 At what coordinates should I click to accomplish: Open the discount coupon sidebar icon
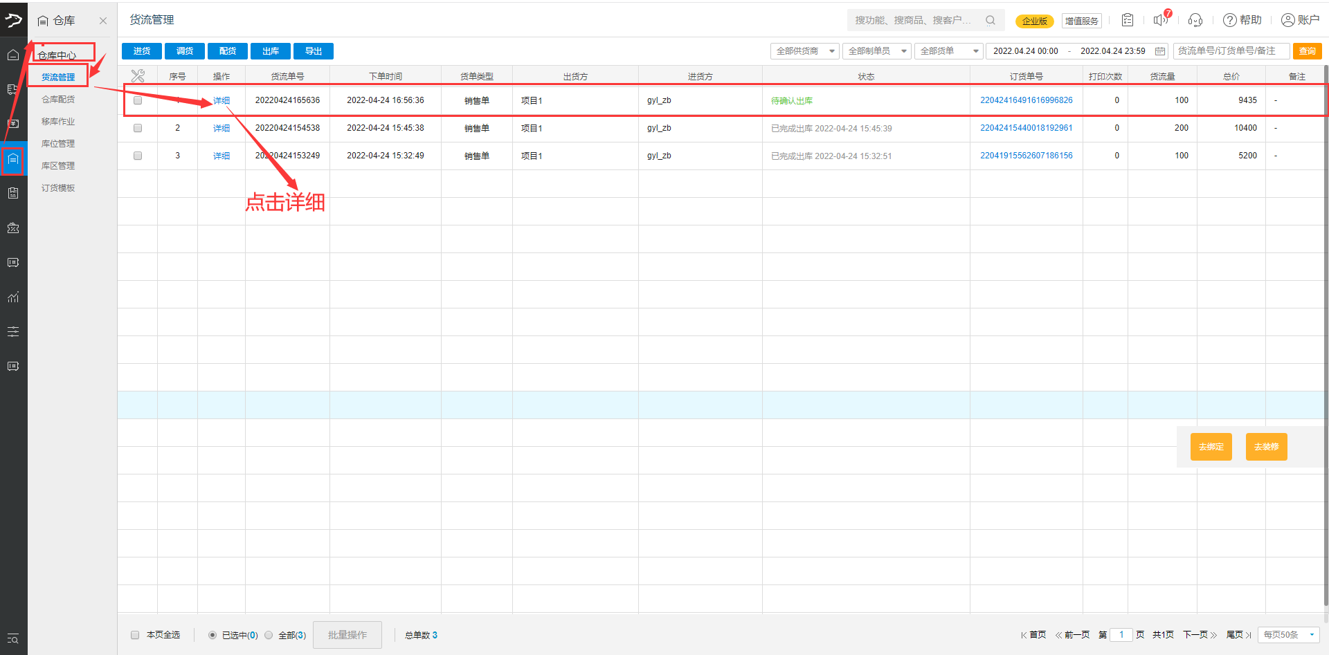13,228
